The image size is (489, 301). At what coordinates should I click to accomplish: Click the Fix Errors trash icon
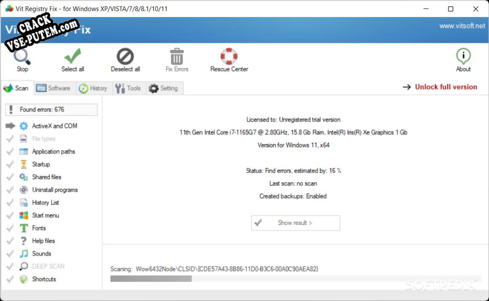pyautogui.click(x=176, y=56)
